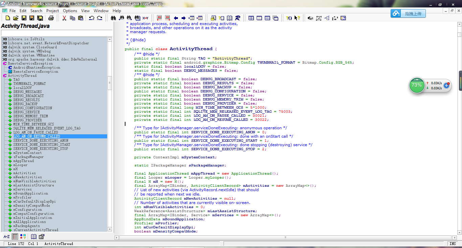462x248 pixels.
Task: Click the Relation window R icon
Action: [237, 18]
